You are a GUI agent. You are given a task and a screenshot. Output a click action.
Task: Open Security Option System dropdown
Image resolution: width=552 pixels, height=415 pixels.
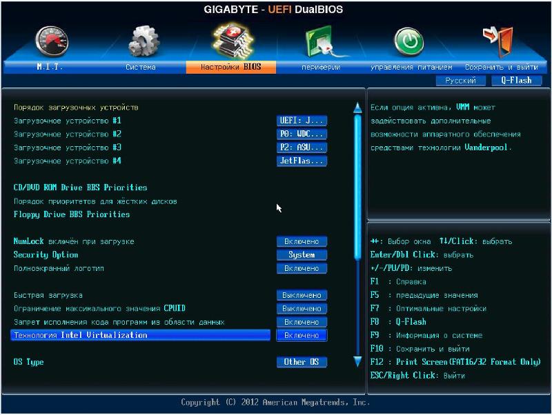point(302,254)
